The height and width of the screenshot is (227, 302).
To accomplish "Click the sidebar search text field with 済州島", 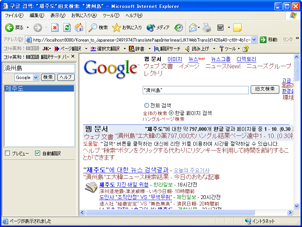I will pos(39,68).
